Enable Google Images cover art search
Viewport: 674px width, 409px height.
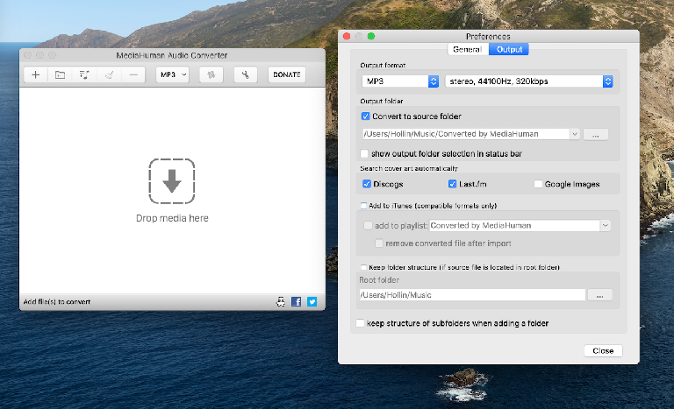pos(538,184)
